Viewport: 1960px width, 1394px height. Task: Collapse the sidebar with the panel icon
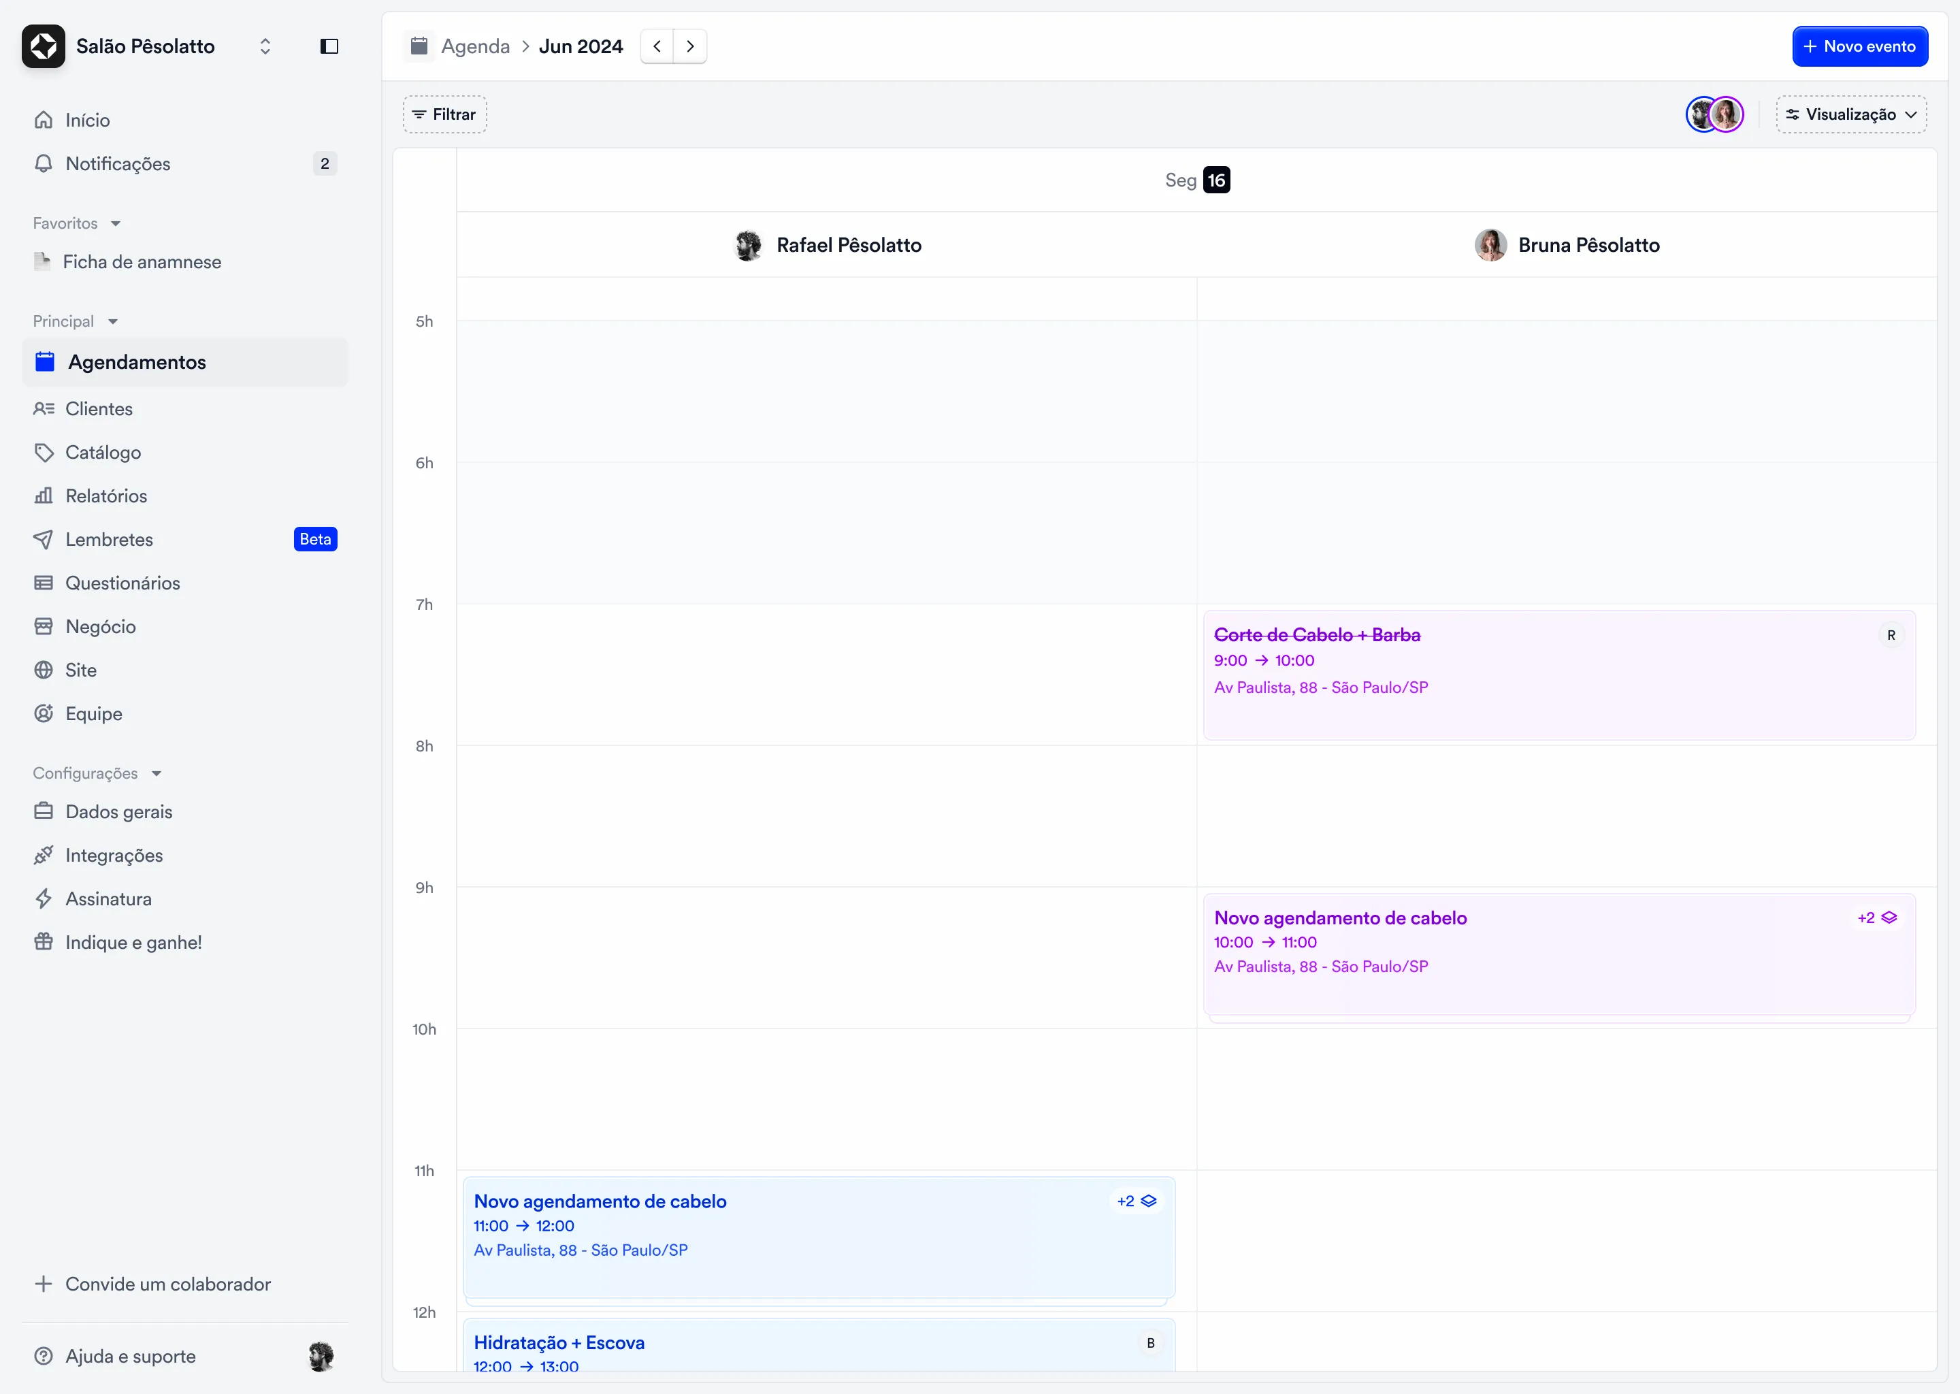[329, 46]
